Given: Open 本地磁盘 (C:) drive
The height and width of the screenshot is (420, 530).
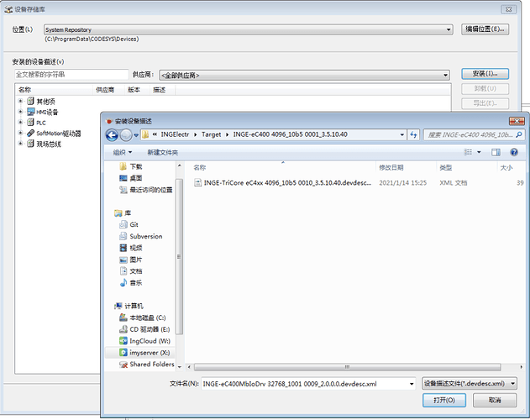Looking at the screenshot, I should coord(142,318).
